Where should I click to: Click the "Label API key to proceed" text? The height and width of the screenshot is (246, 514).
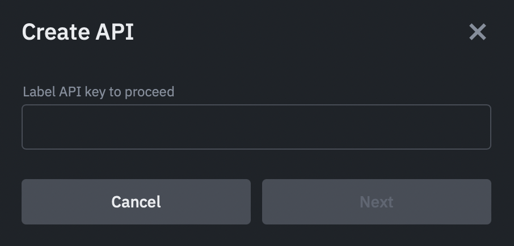(98, 92)
